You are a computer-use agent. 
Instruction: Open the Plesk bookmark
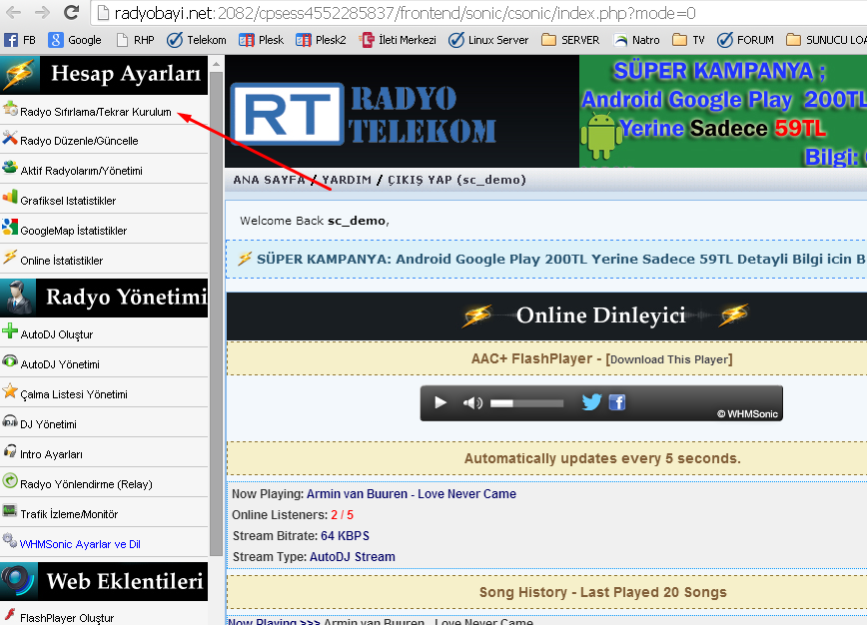click(x=261, y=40)
